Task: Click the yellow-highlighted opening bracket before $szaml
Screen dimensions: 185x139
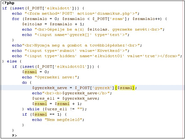Action: point(116,88)
